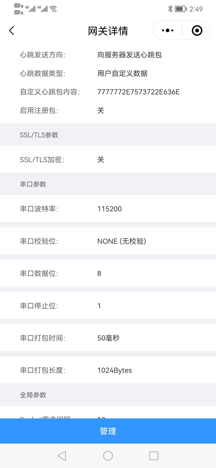Open the mini program three-dot menu
The height and width of the screenshot is (468, 216).
tap(168, 30)
